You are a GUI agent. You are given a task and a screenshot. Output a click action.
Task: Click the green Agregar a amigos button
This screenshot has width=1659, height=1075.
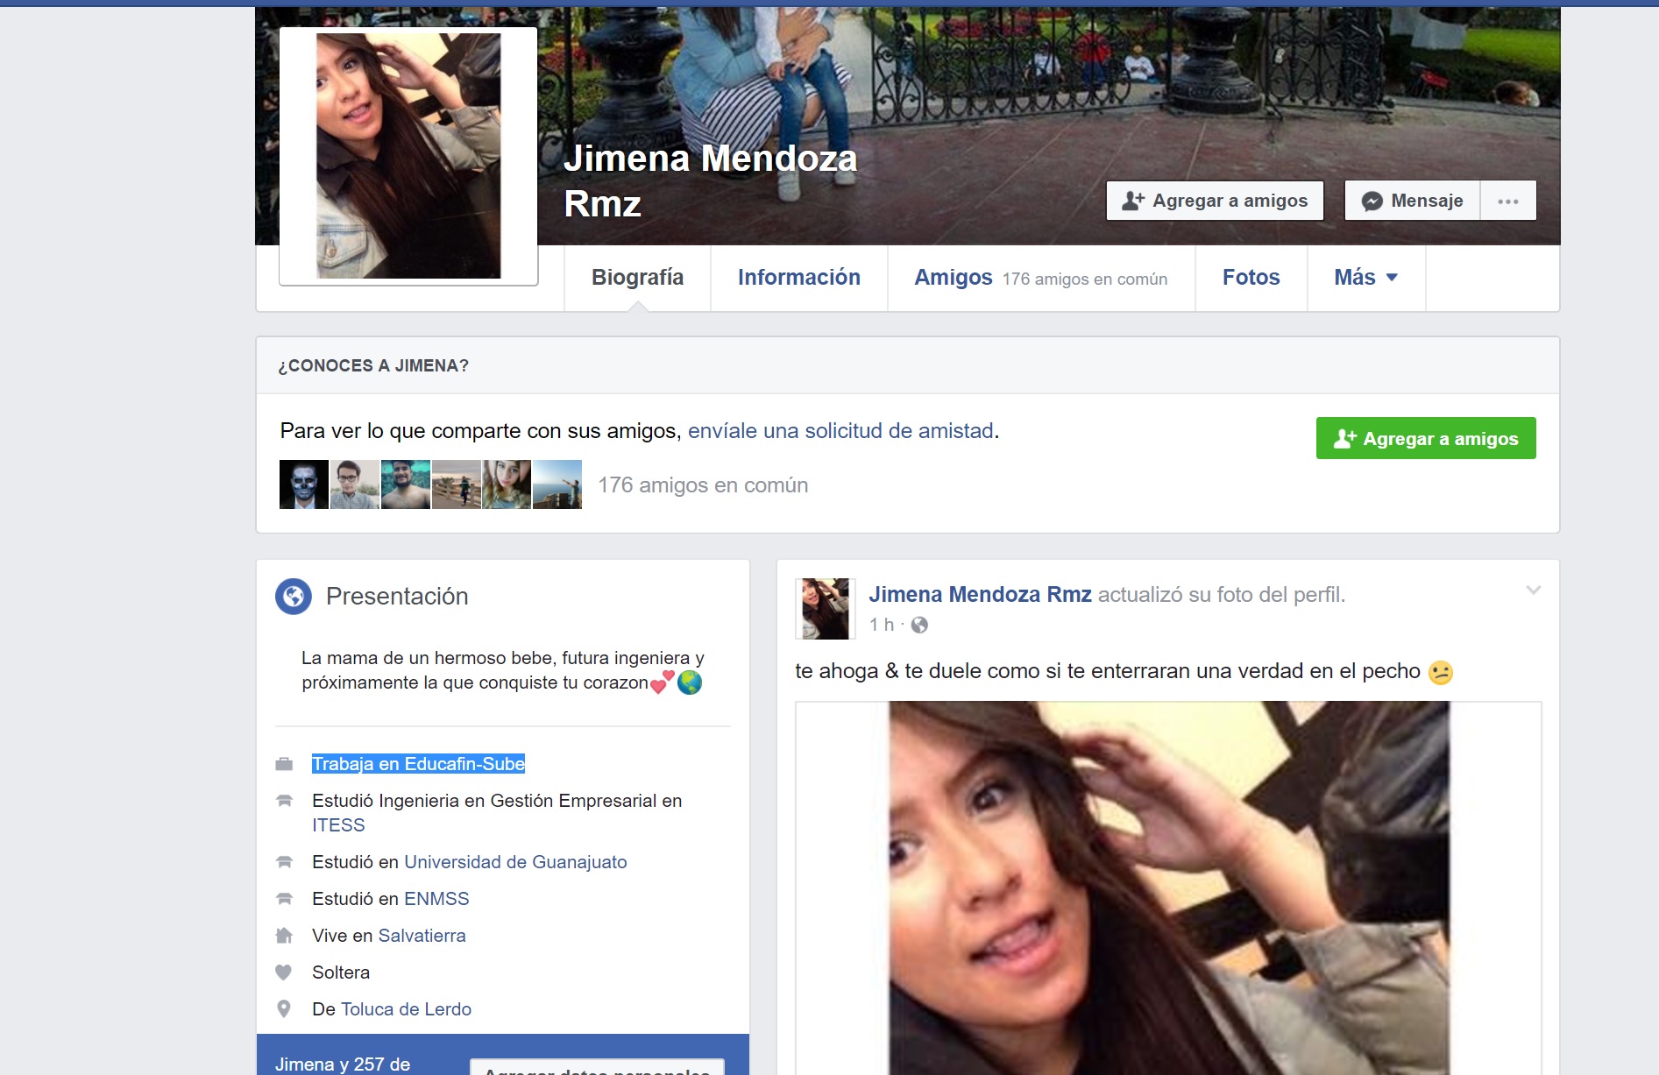point(1425,438)
